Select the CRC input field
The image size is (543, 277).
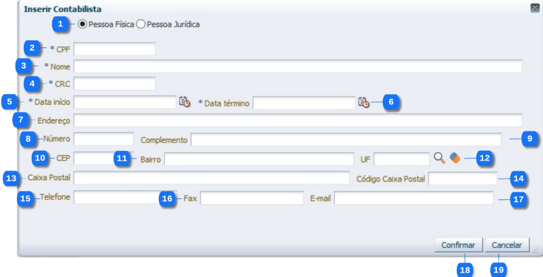(114, 83)
